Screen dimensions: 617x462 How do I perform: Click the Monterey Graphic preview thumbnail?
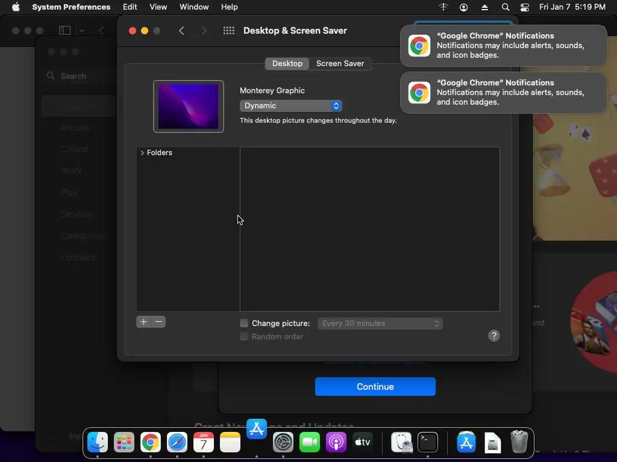click(189, 106)
